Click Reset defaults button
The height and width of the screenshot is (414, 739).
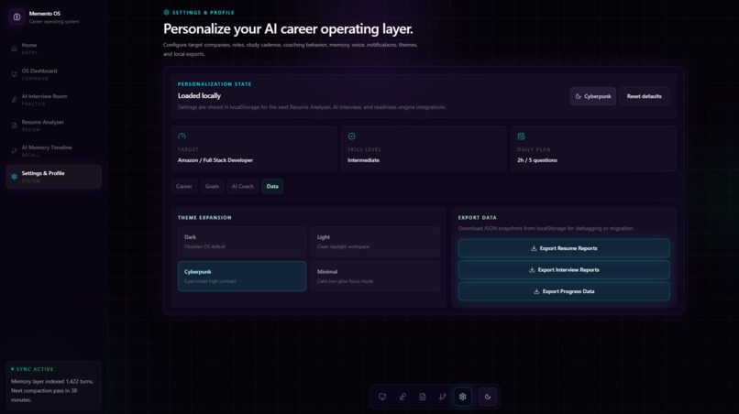click(x=645, y=96)
